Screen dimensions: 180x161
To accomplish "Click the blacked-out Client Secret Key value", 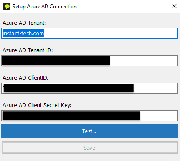I will pos(71,115).
